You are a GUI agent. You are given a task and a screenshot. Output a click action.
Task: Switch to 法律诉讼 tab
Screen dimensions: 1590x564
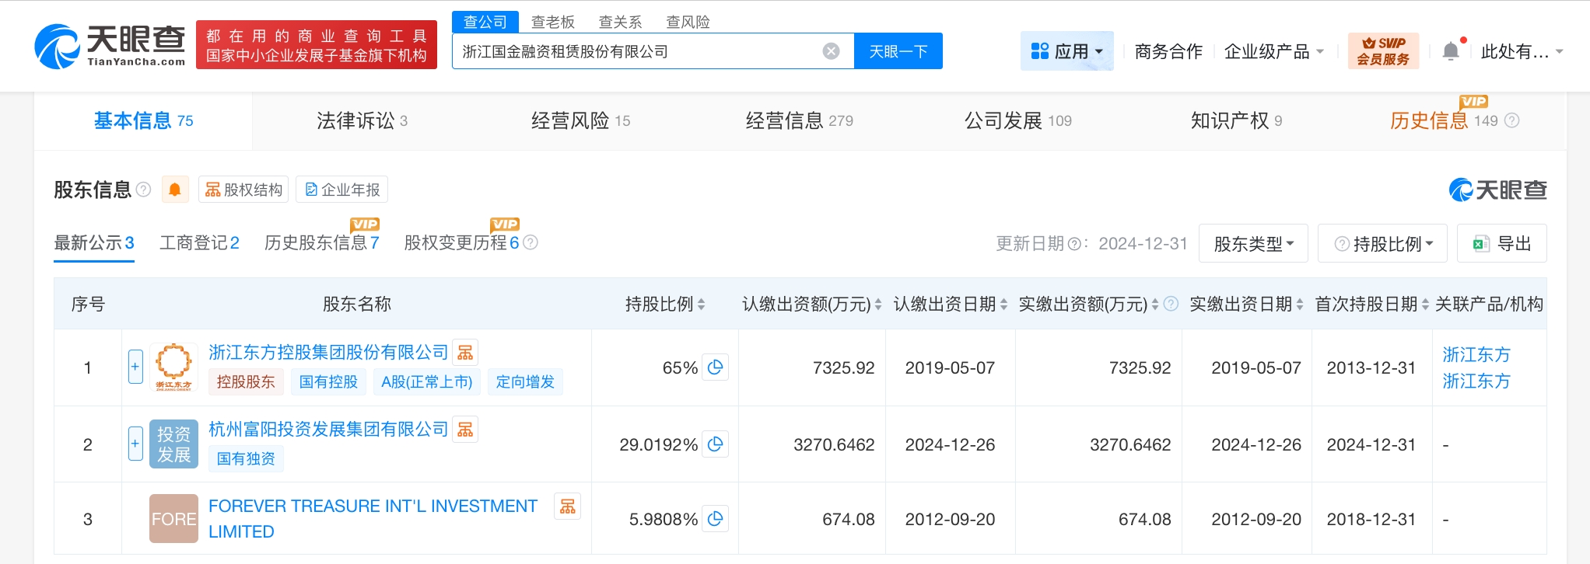click(362, 120)
